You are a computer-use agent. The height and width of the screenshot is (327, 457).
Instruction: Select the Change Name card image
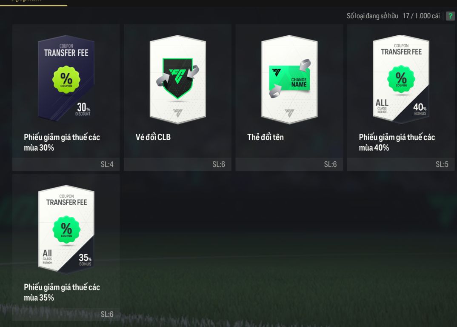coord(289,79)
